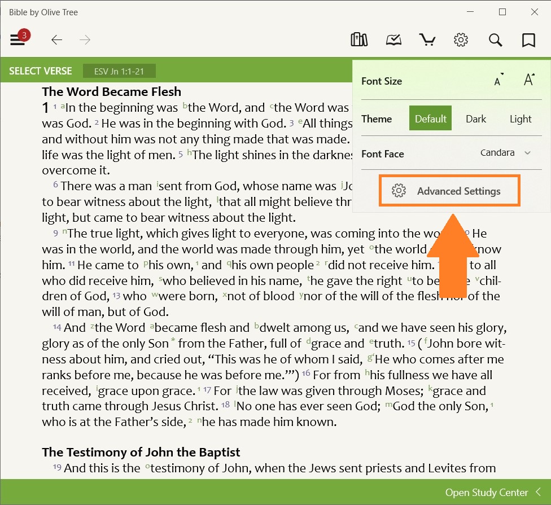Image resolution: width=551 pixels, height=505 pixels.
Task: Click the bookmark ribbon icon
Action: 528,40
